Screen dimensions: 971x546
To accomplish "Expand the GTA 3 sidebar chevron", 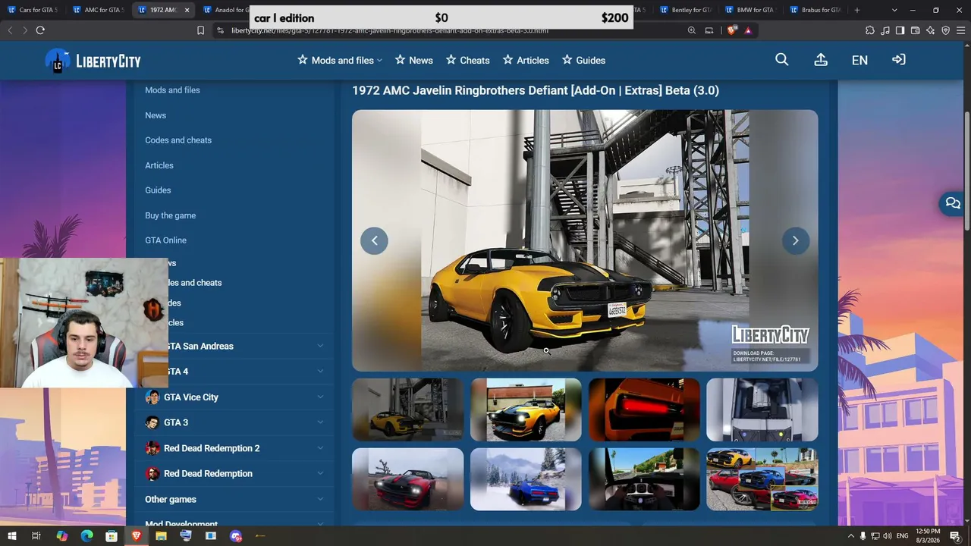I will [x=320, y=422].
